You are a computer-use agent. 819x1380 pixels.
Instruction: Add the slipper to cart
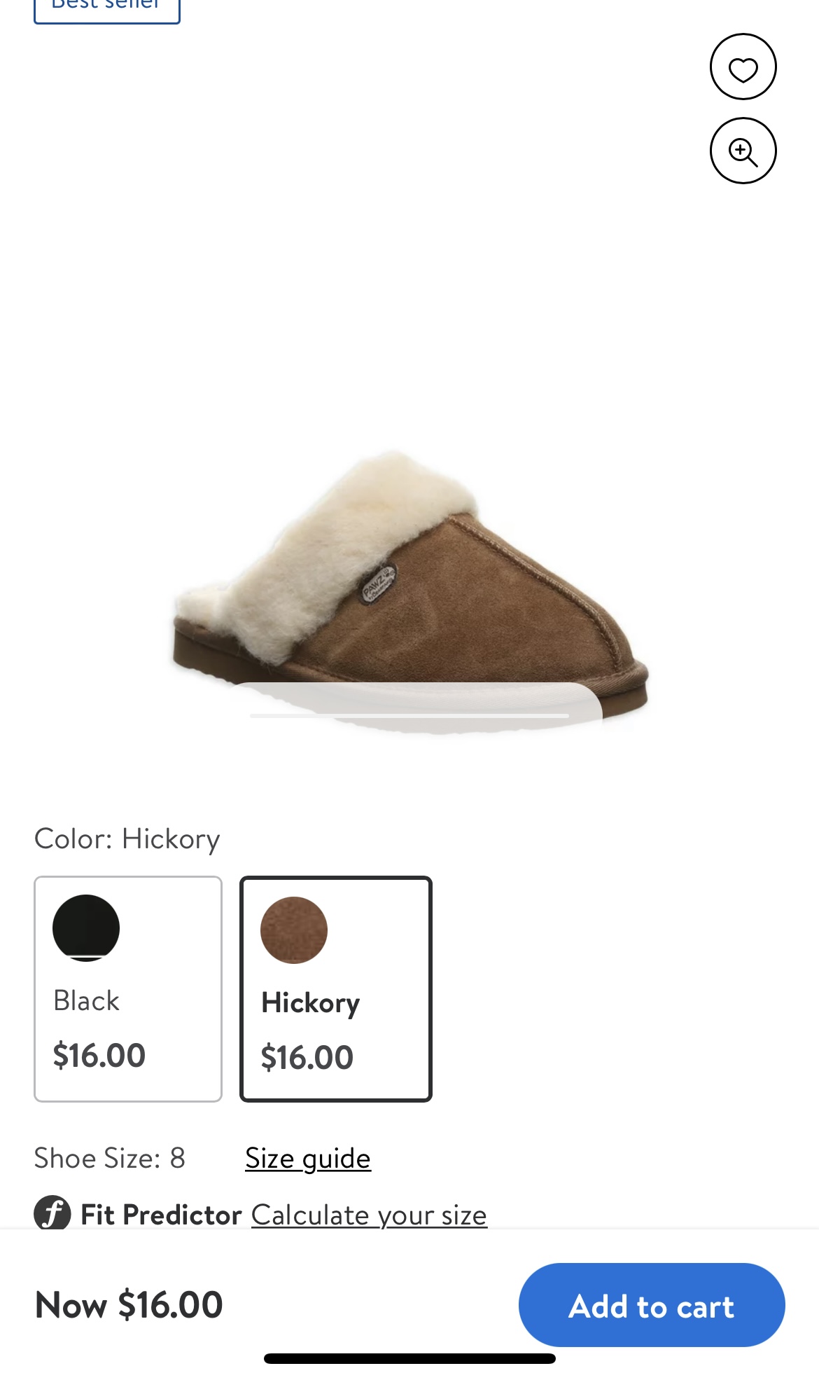pyautogui.click(x=652, y=1305)
